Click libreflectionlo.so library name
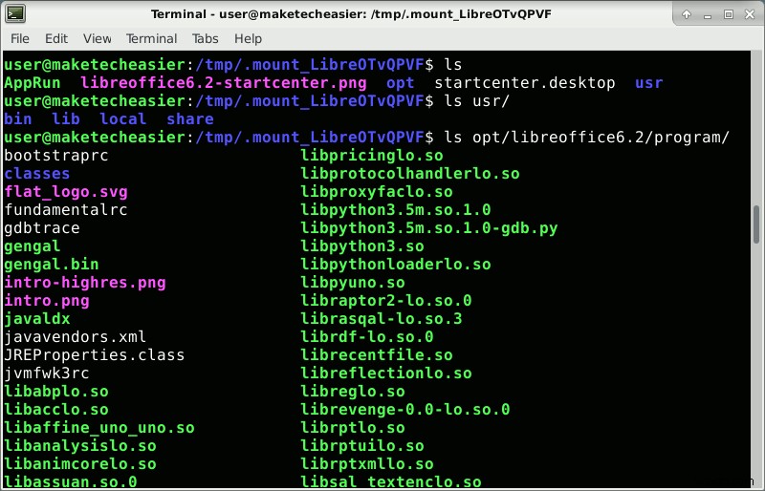765x491 pixels. click(x=386, y=373)
